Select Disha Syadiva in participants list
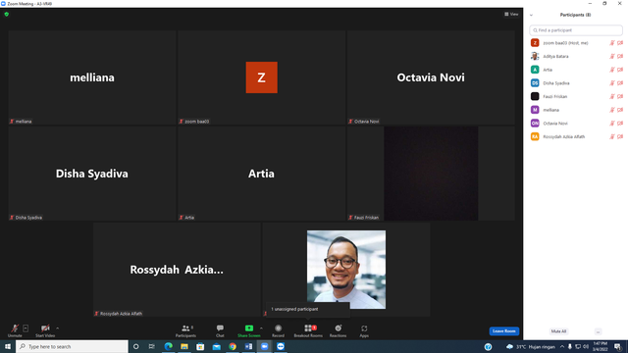Screen dimensions: 628x353 click(x=576, y=83)
